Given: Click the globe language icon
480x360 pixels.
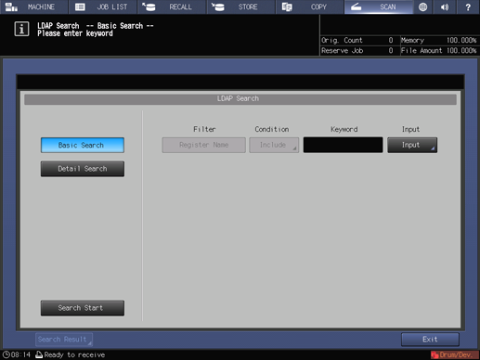Looking at the screenshot, I should (x=422, y=6).
